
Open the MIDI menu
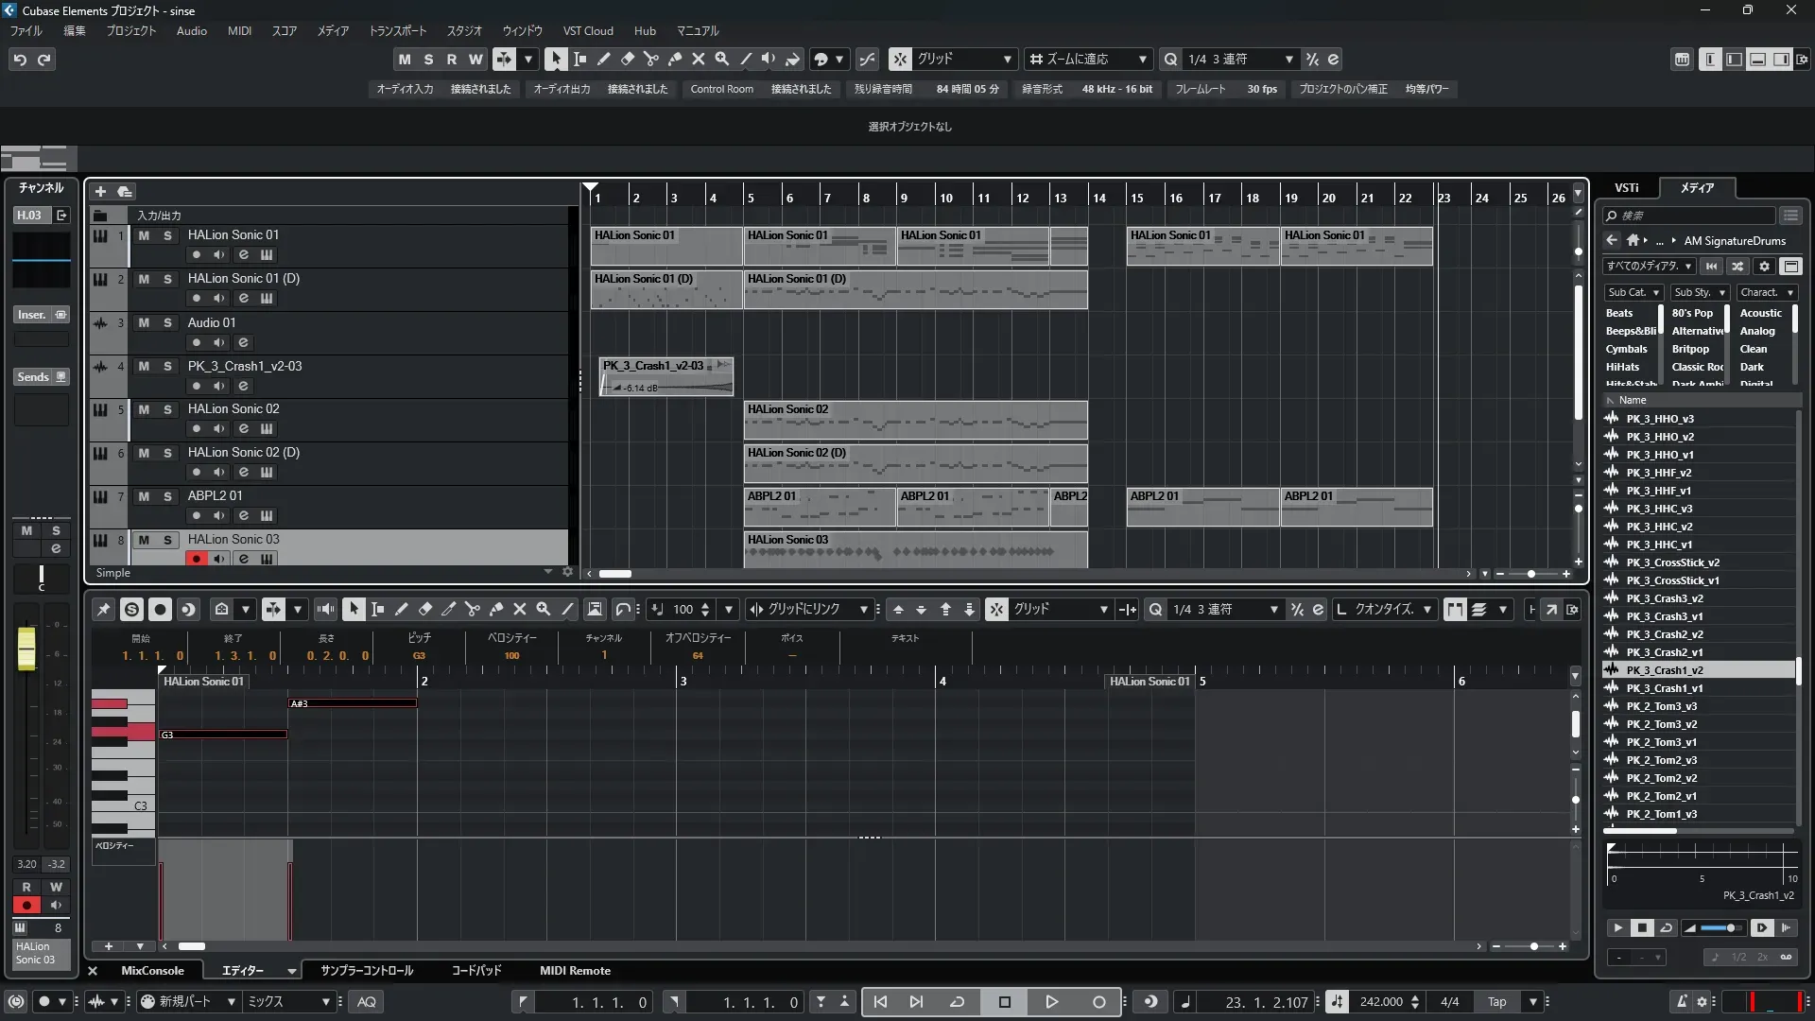(x=239, y=30)
